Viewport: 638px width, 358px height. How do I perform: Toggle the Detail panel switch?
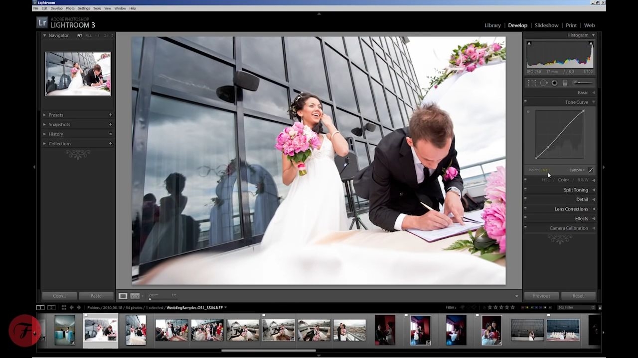click(x=525, y=199)
